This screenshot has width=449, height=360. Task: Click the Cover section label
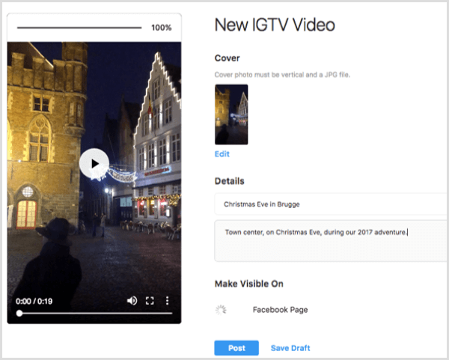tap(227, 58)
